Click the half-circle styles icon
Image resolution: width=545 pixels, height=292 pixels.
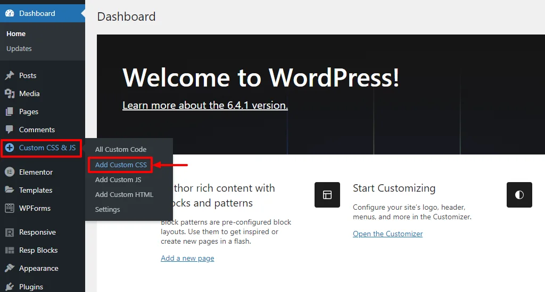click(519, 195)
